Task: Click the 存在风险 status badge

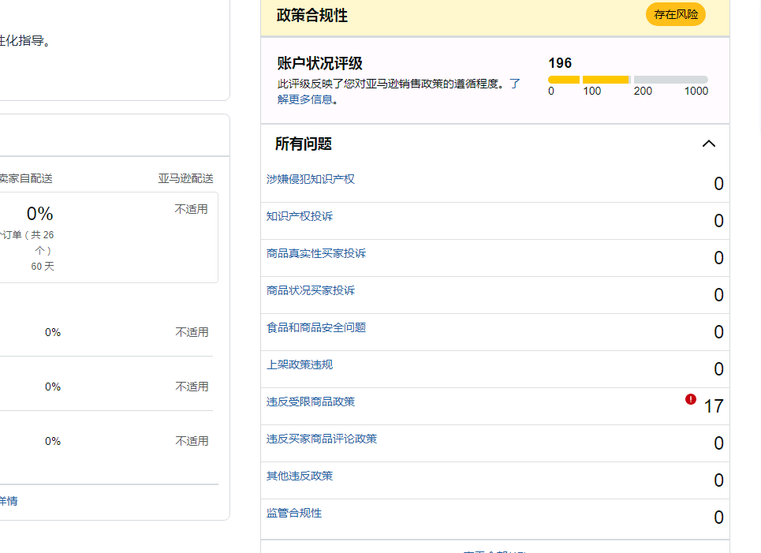Action: click(x=676, y=14)
